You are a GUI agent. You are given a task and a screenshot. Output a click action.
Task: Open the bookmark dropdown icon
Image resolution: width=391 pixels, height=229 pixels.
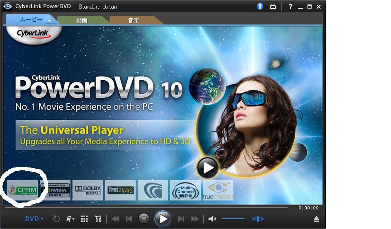(x=70, y=219)
